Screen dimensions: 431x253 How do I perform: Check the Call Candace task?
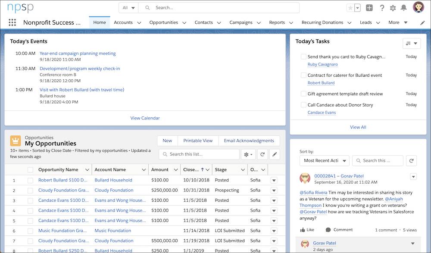point(303,105)
